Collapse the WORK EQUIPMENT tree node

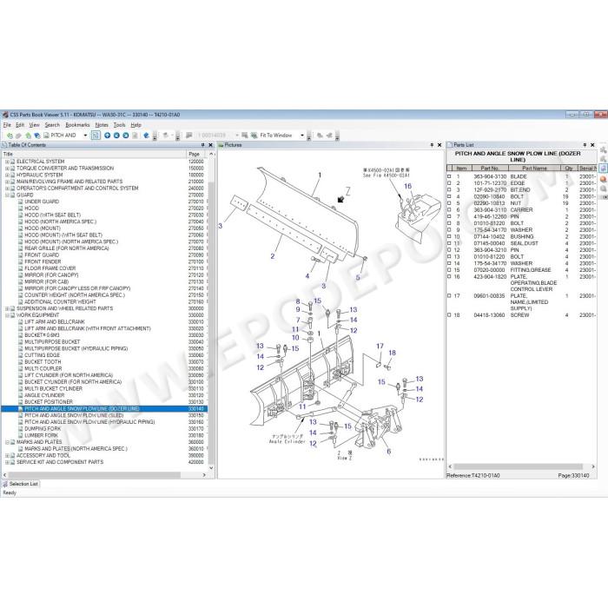(x=7, y=315)
